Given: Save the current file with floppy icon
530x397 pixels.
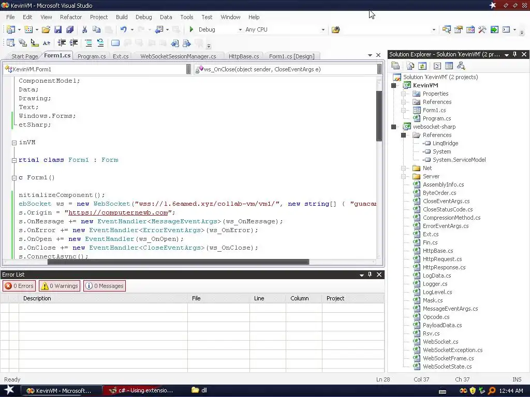Looking at the screenshot, I should [x=58, y=29].
